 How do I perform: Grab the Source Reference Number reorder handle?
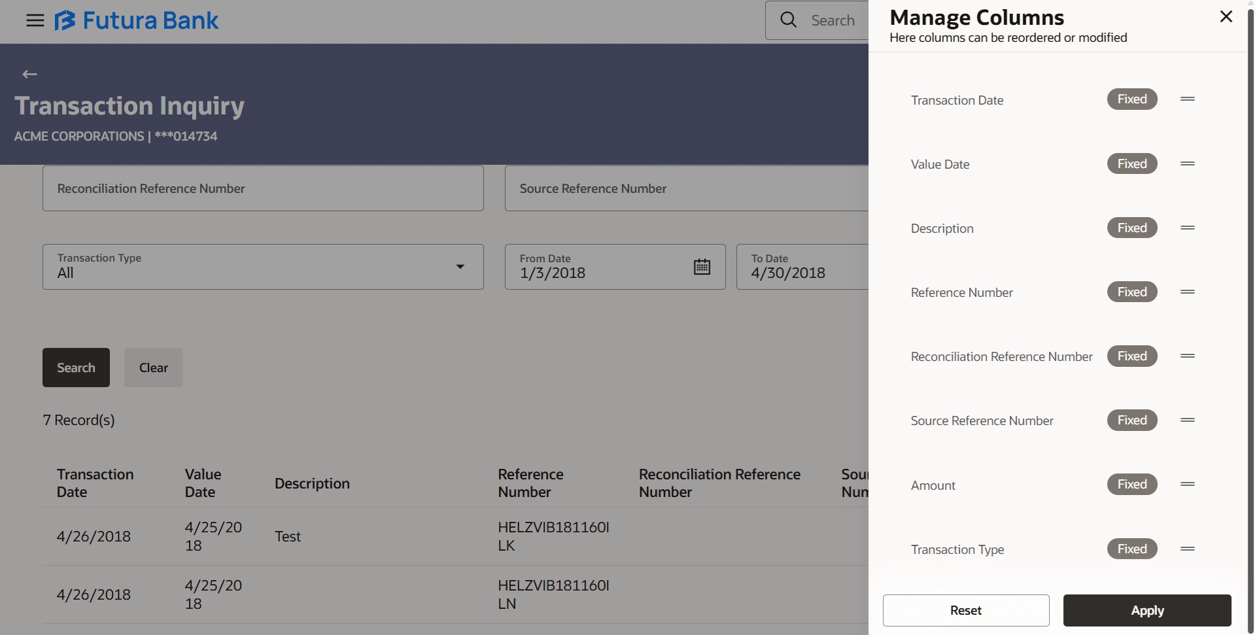[x=1188, y=420]
